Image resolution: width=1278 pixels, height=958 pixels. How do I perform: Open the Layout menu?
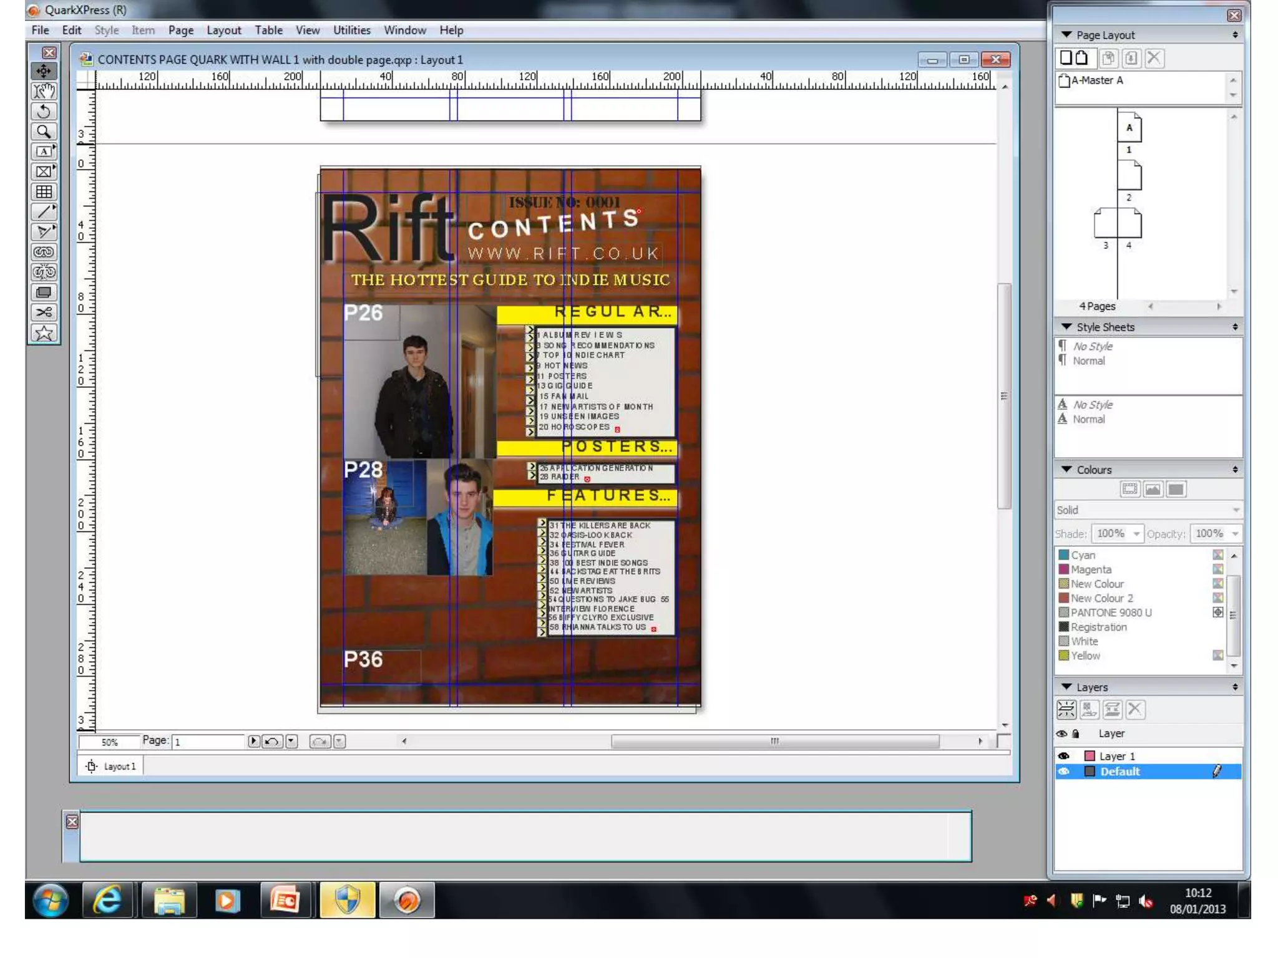coord(223,30)
